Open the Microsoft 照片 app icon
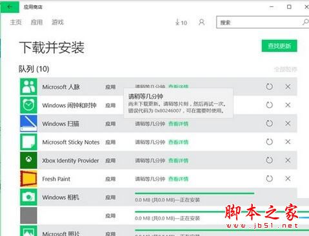Viewport: 309px width, 236px height. click(28, 231)
